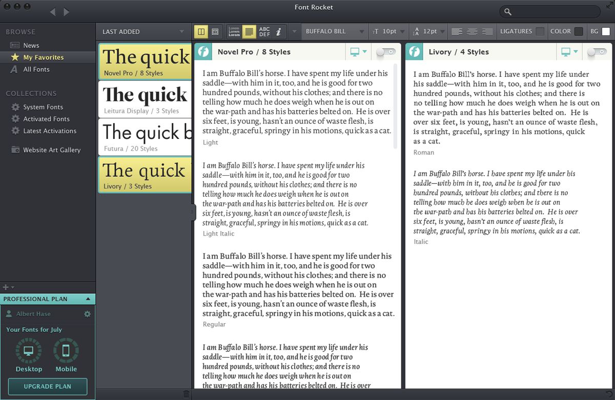Select the waterfall Lorem preview mode
Image resolution: width=615 pixels, height=400 pixels.
click(234, 32)
